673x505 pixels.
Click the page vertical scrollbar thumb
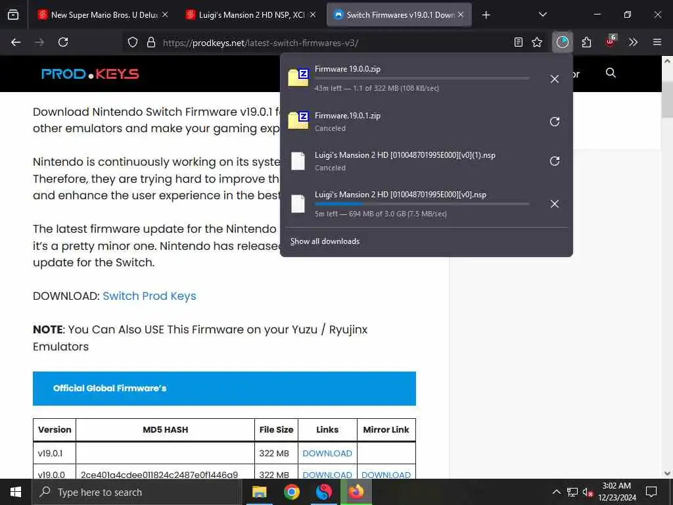[666, 99]
